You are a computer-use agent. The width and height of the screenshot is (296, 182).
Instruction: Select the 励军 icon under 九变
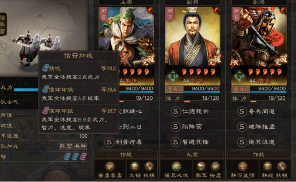[201, 166]
